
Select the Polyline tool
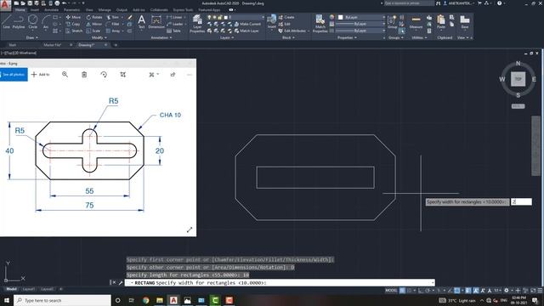click(x=19, y=22)
